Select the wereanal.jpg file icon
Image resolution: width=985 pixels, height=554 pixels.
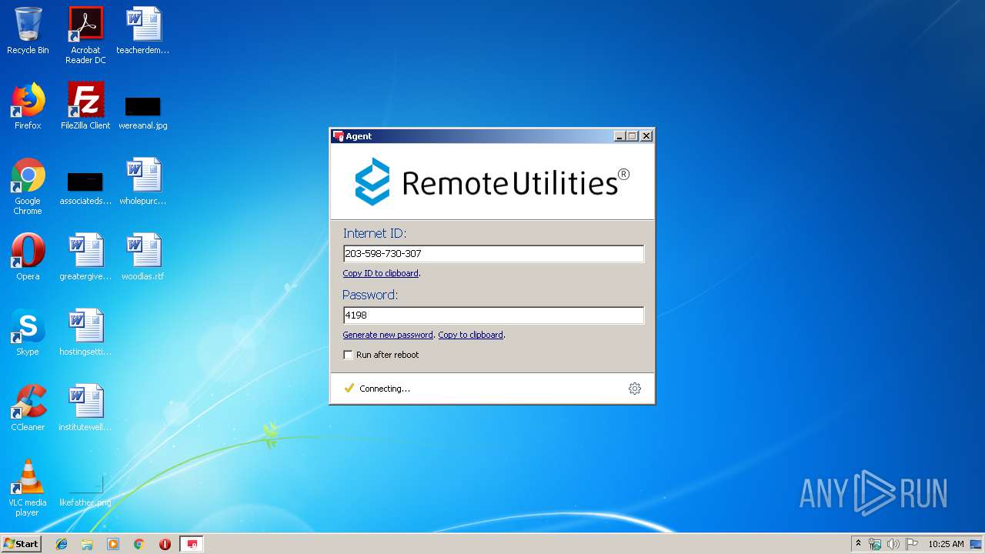pyautogui.click(x=143, y=112)
